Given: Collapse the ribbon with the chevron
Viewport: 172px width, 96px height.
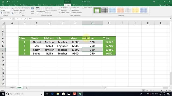Looking at the screenshot, I should 170,15.
